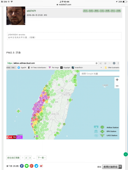Viewport: 128px width, 170px height.
Task: Go to page 3 of the thread
Action: [x=30, y=158]
